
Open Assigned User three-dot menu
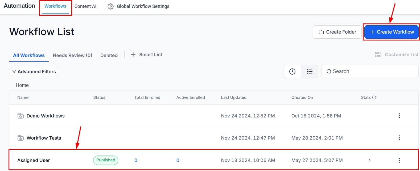(x=399, y=160)
